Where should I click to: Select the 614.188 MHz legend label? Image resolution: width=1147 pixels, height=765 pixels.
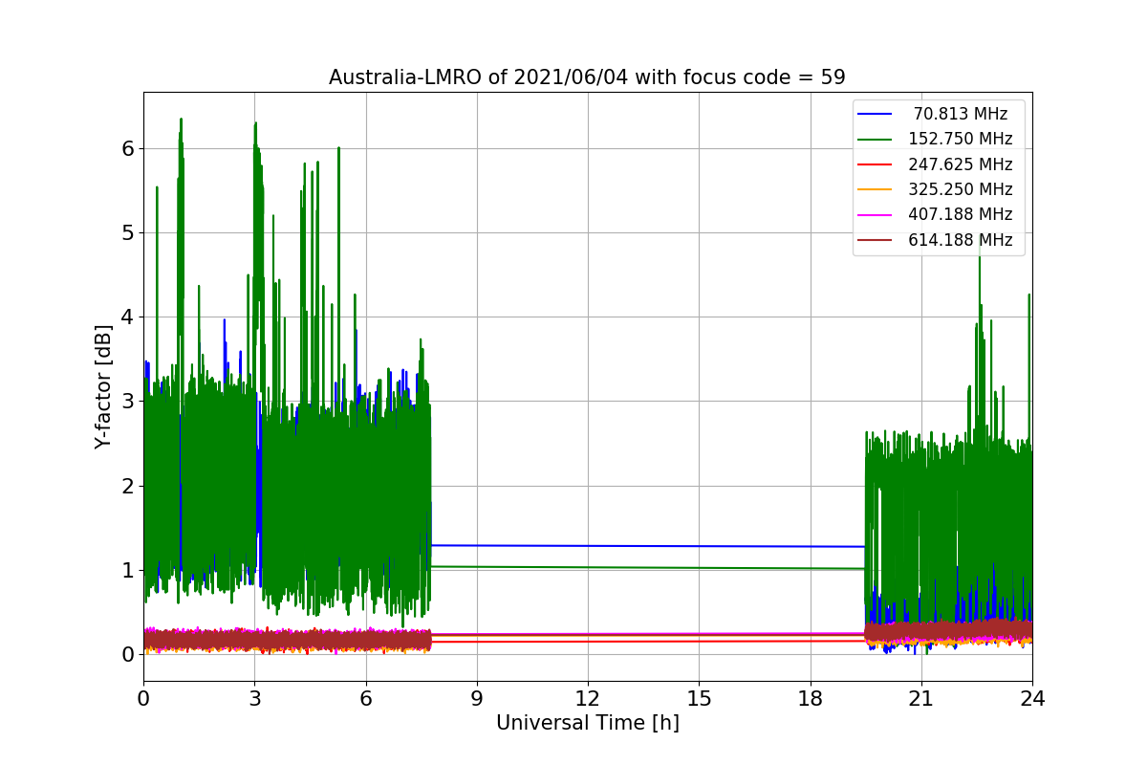click(960, 240)
